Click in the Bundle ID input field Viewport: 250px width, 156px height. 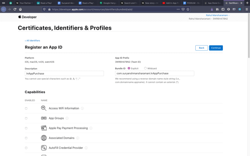(155, 73)
